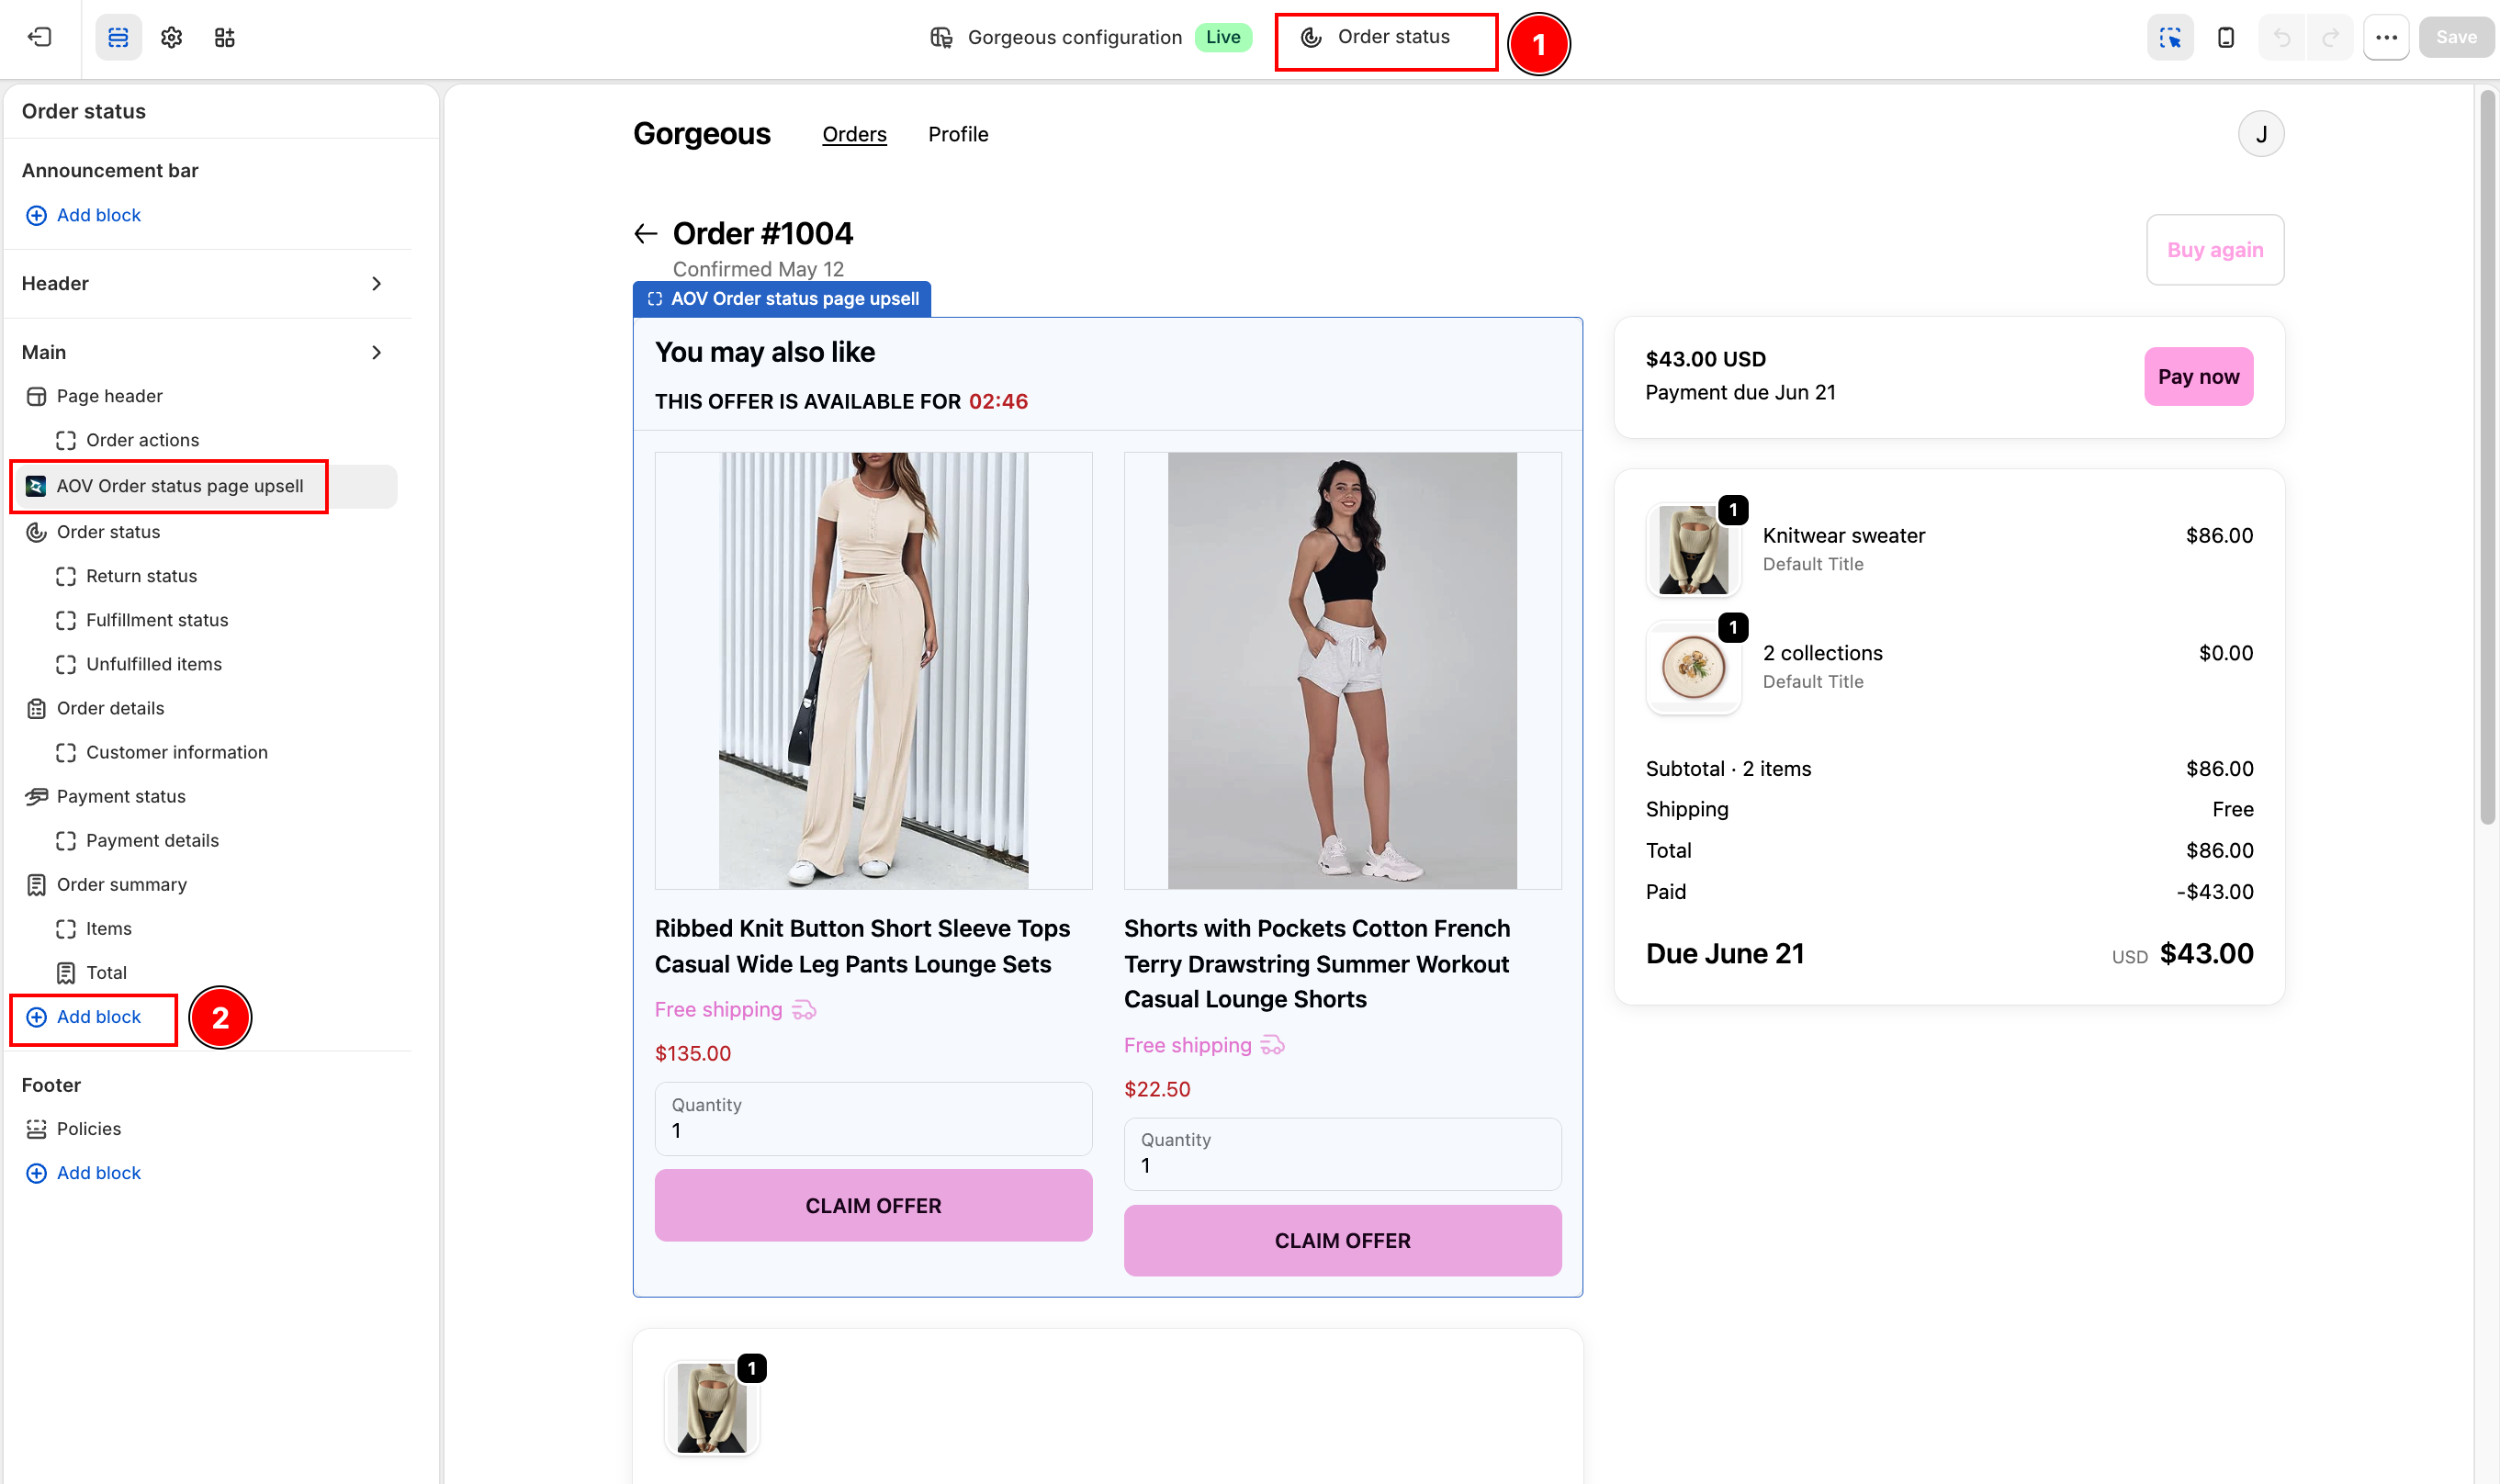Click the wide leg pants Quantity field

[x=873, y=1119]
